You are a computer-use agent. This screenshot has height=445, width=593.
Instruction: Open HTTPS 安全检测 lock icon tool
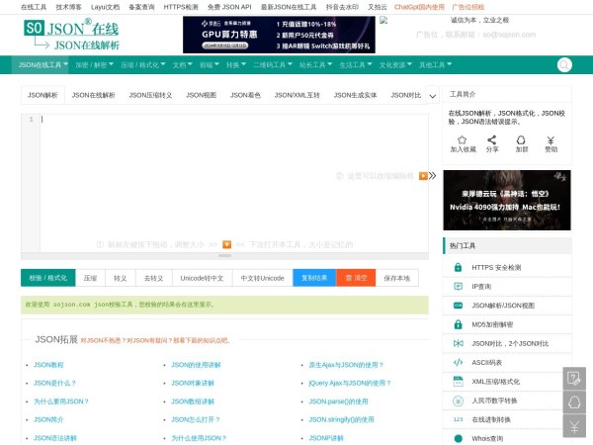tap(458, 267)
